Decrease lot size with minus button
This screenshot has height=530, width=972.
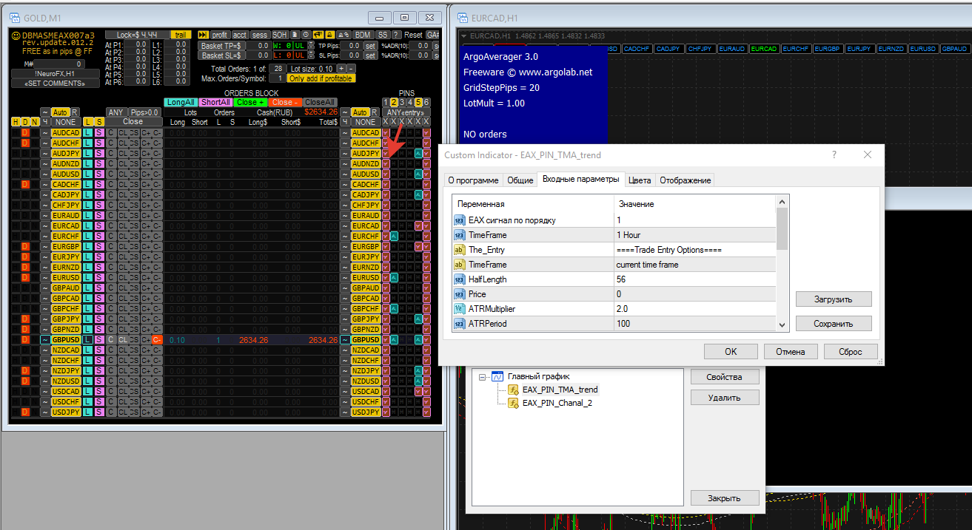click(351, 69)
